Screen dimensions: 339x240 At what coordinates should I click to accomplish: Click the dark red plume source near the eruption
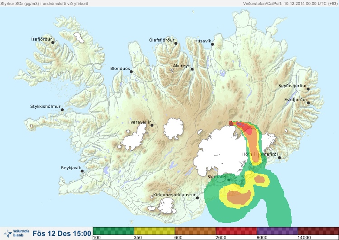[231, 124]
